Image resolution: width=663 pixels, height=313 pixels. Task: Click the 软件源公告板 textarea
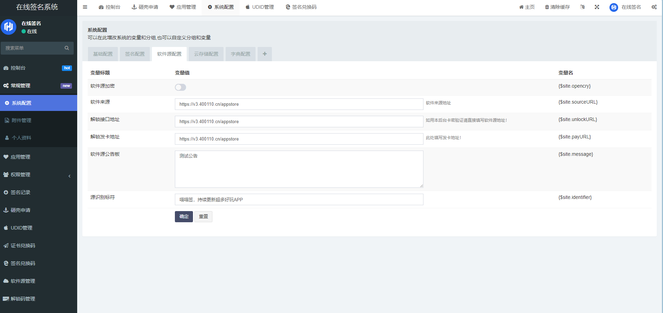point(299,169)
